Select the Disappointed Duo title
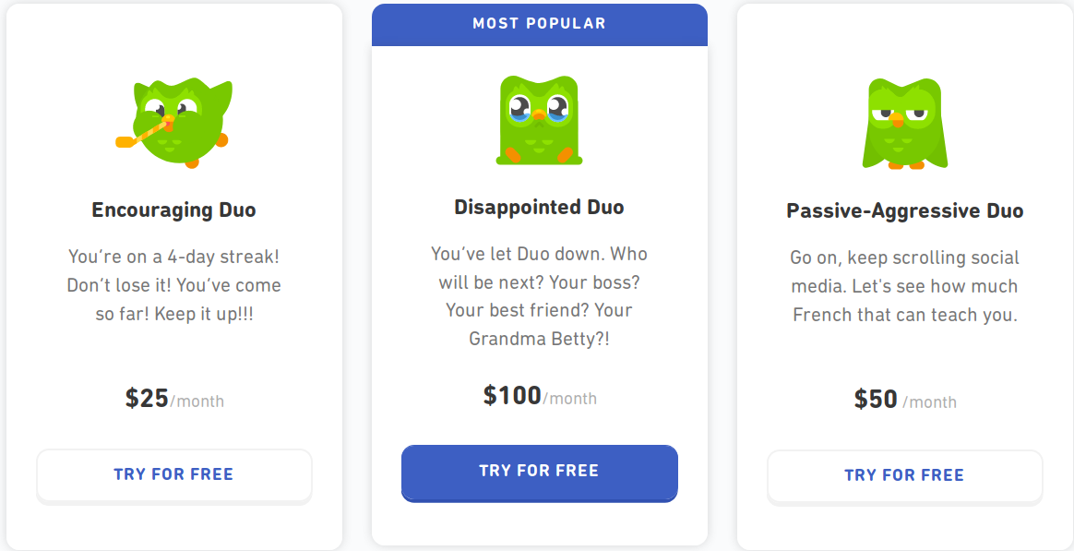The width and height of the screenshot is (1074, 551). (539, 208)
